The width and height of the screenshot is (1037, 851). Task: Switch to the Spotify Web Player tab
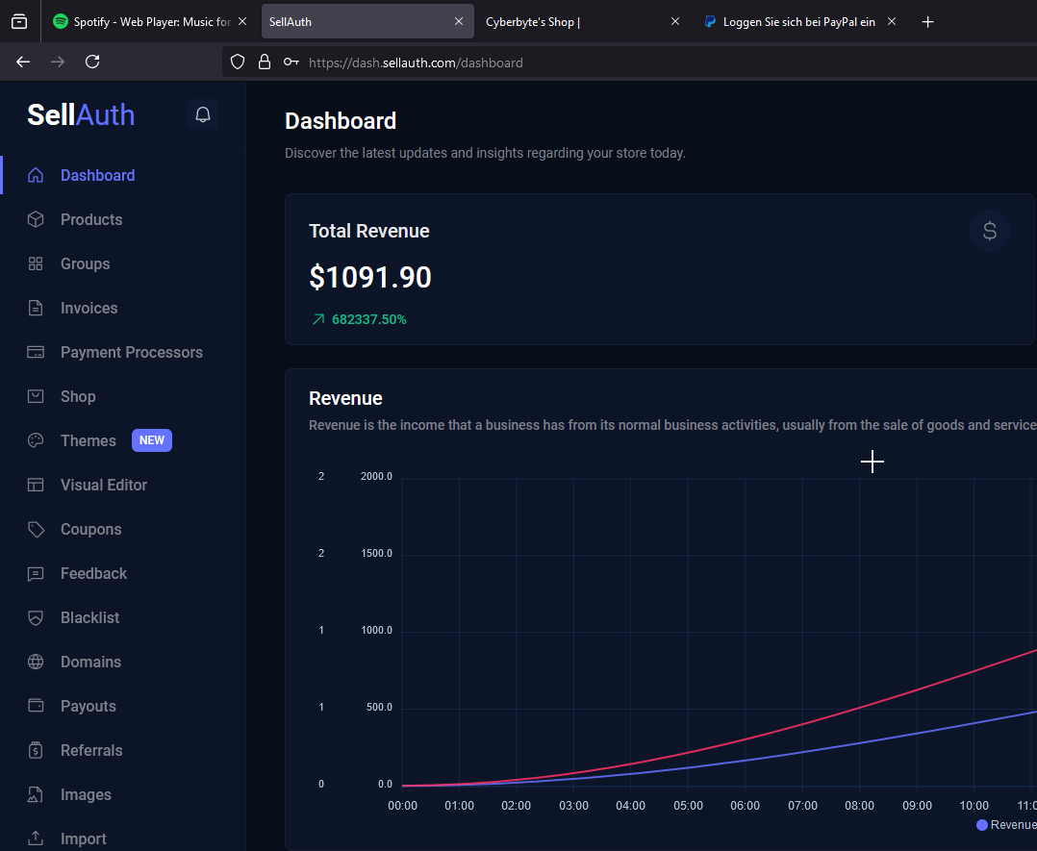pos(142,21)
